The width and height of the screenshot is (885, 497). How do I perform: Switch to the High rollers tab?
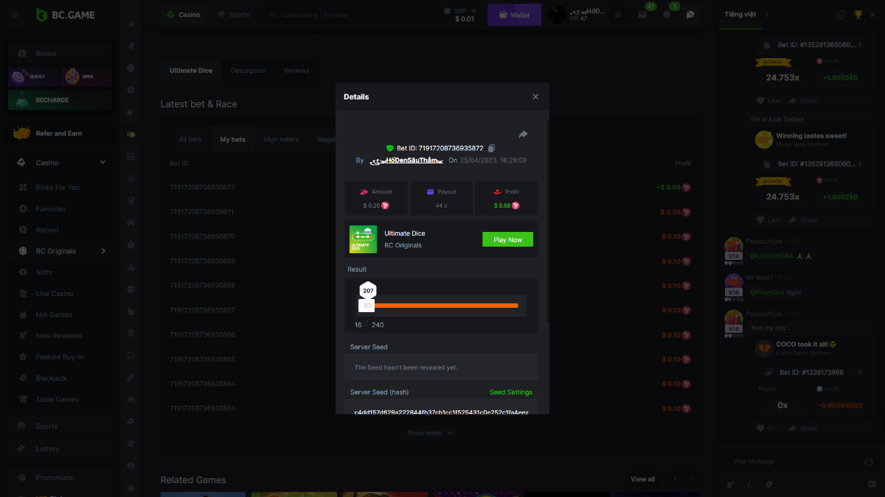point(281,139)
